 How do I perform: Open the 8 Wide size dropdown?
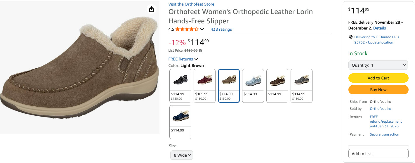pos(182,155)
